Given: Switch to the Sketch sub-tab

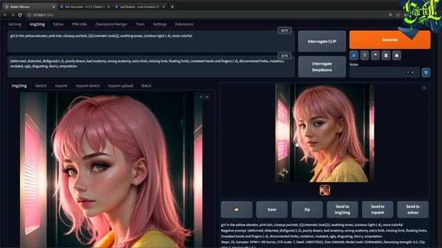Looking at the screenshot, I should (x=41, y=85).
